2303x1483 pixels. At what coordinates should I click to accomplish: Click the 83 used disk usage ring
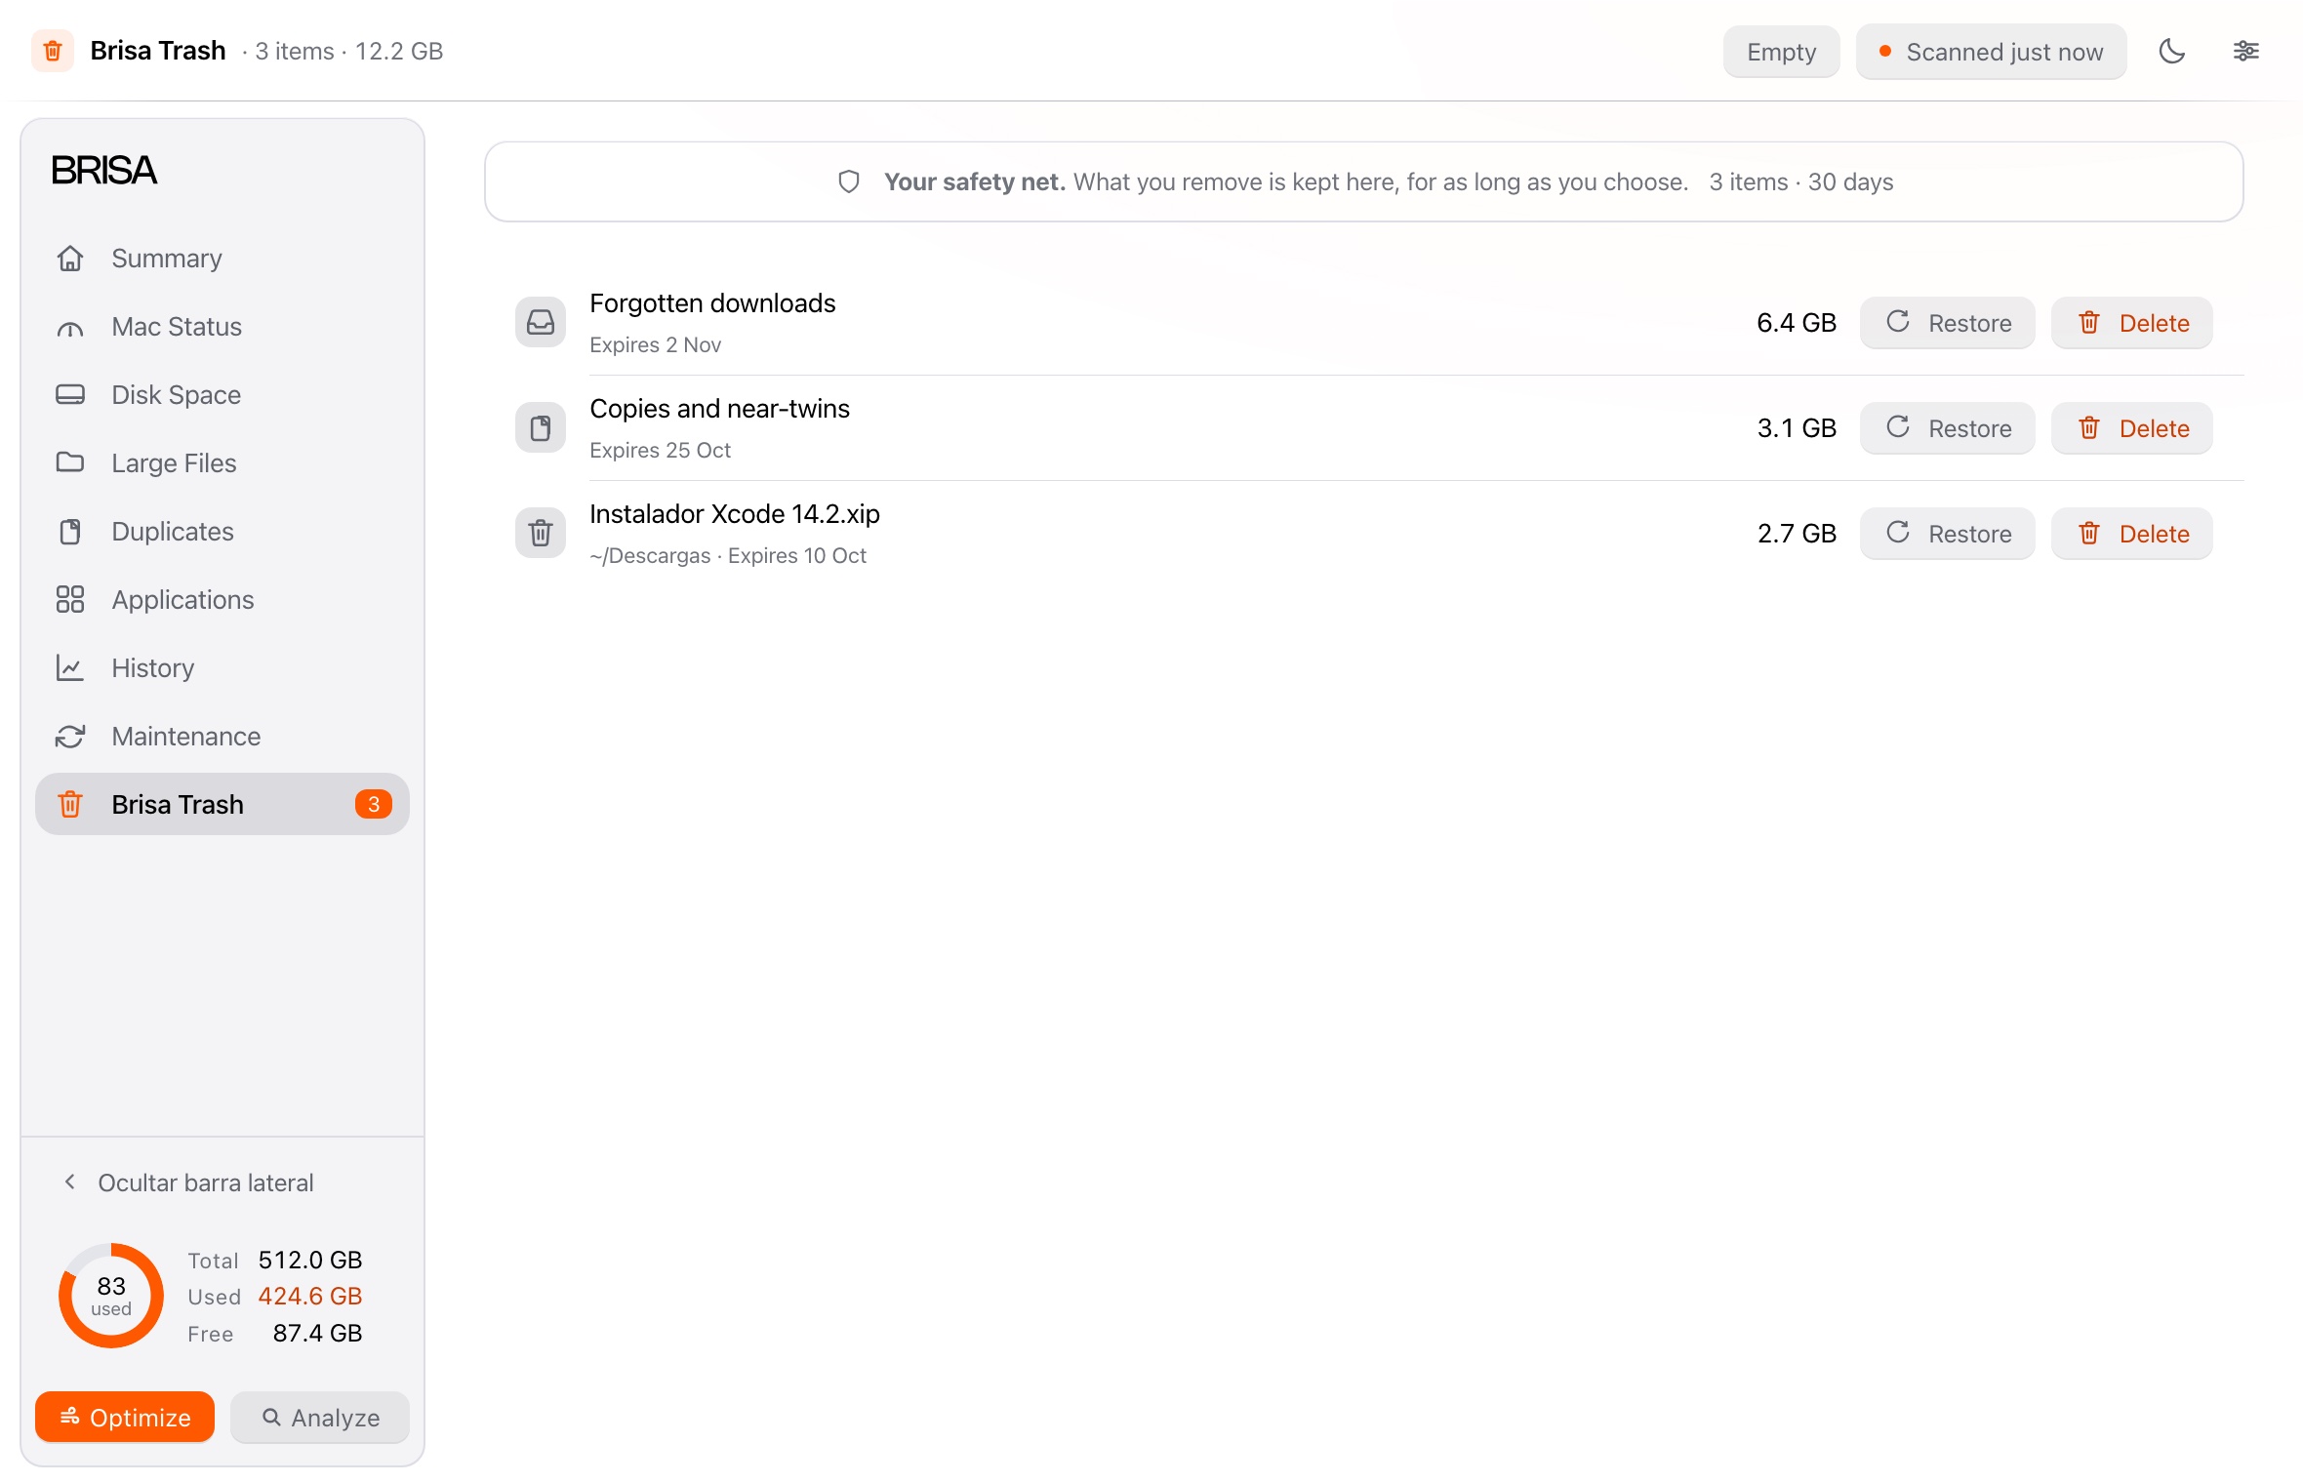tap(111, 1296)
